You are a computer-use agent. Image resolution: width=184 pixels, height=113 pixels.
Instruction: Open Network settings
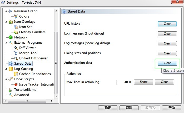pyautogui.click(x=21, y=37)
